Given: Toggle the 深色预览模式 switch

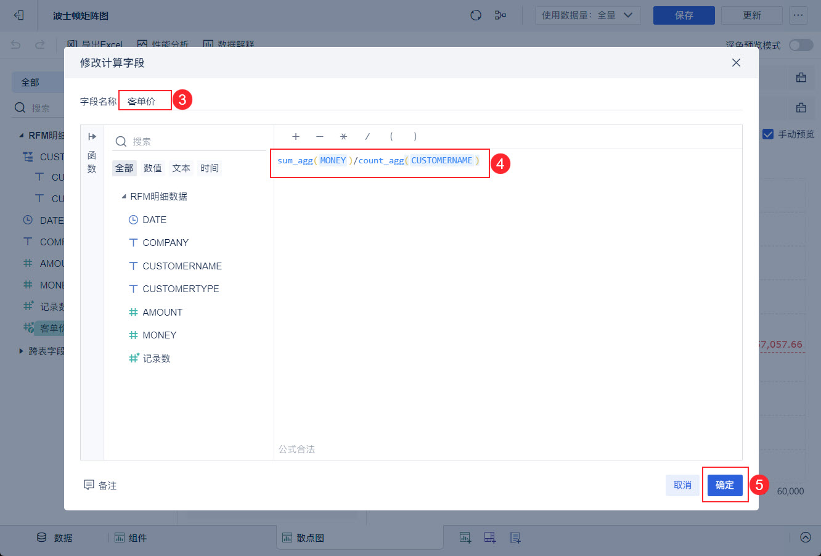Looking at the screenshot, I should 801,45.
